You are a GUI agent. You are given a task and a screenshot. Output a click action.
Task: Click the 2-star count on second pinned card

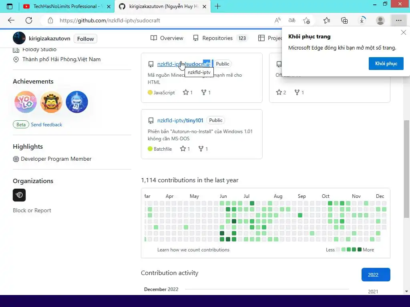tap(281, 92)
